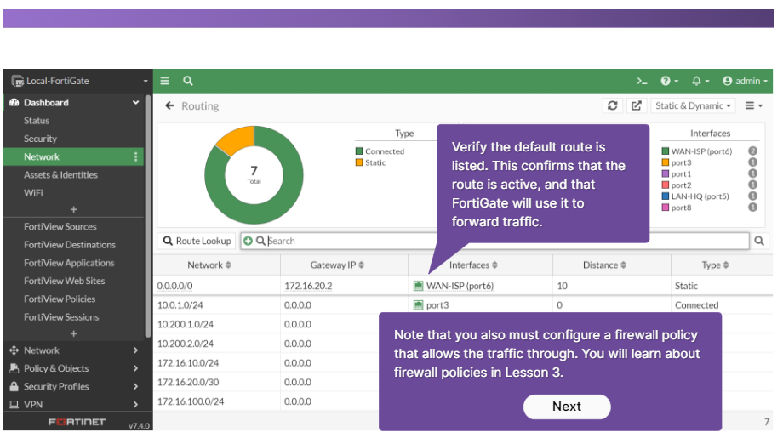Open the admin user menu
The image size is (783, 438).
point(745,81)
